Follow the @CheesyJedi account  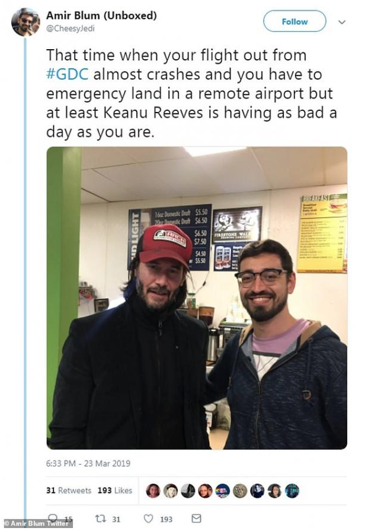click(295, 21)
